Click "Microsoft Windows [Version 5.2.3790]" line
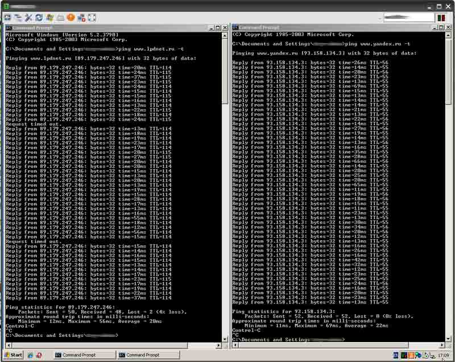Screen dimensions: 455x362 pyautogui.click(x=62, y=35)
